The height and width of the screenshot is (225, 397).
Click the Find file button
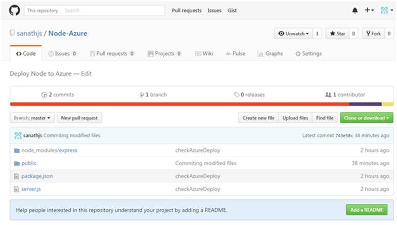point(325,118)
